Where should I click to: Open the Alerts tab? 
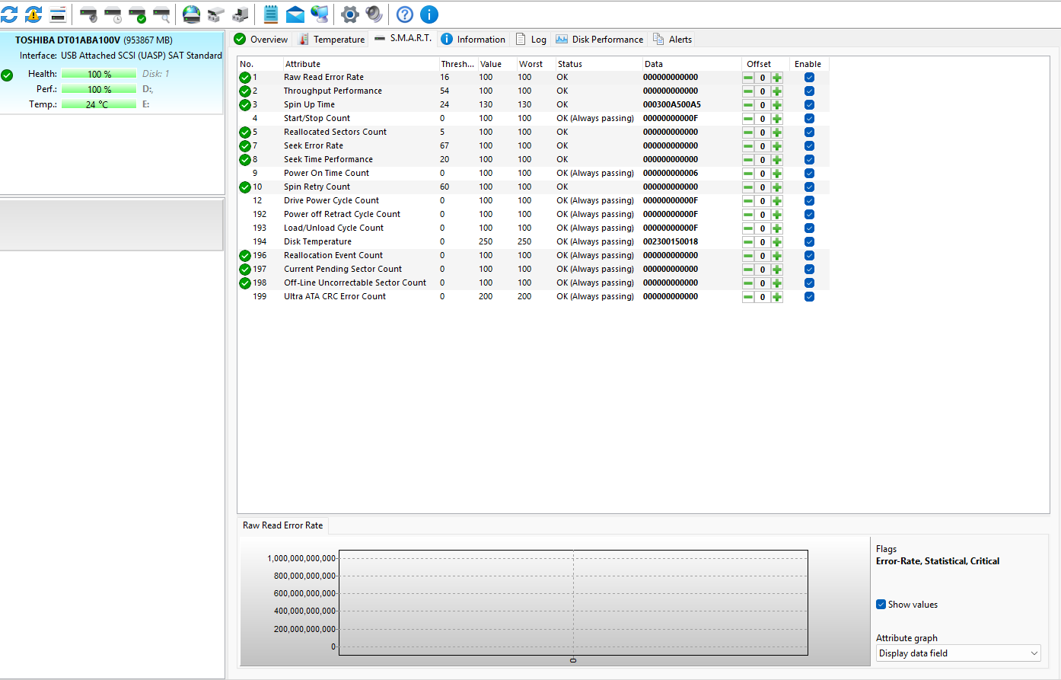(673, 40)
